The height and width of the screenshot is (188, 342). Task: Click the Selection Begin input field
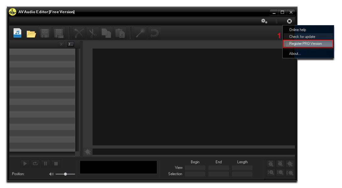point(195,174)
